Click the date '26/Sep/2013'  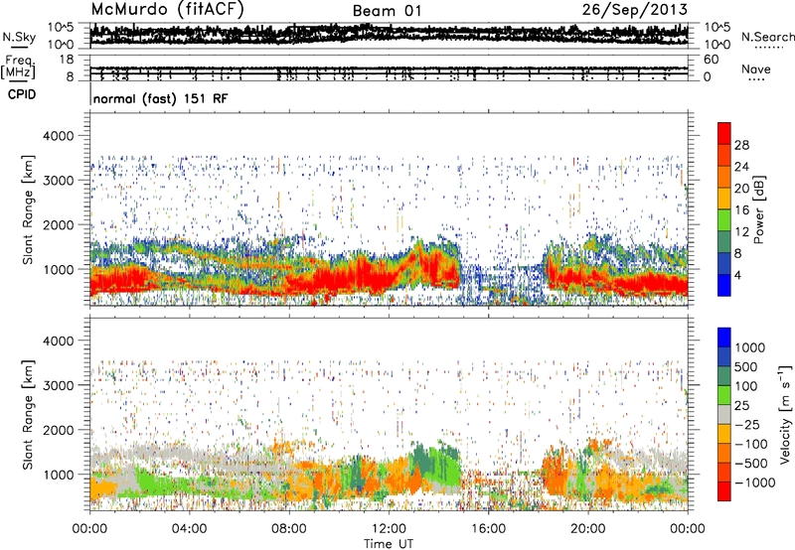pos(635,10)
